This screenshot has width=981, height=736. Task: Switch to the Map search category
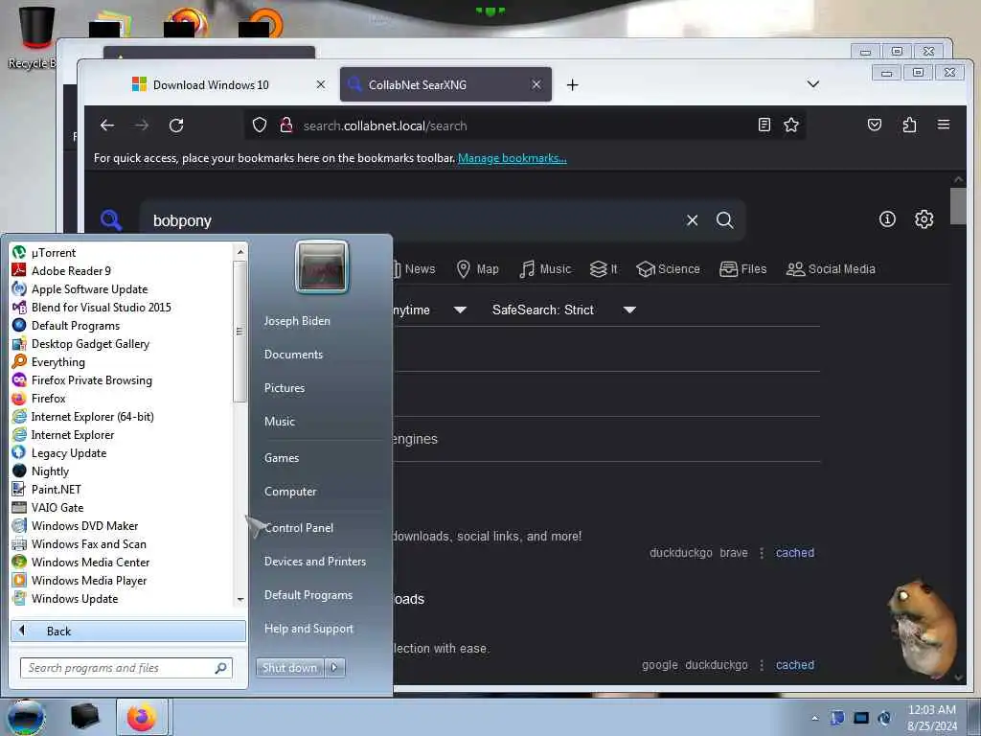[478, 269]
